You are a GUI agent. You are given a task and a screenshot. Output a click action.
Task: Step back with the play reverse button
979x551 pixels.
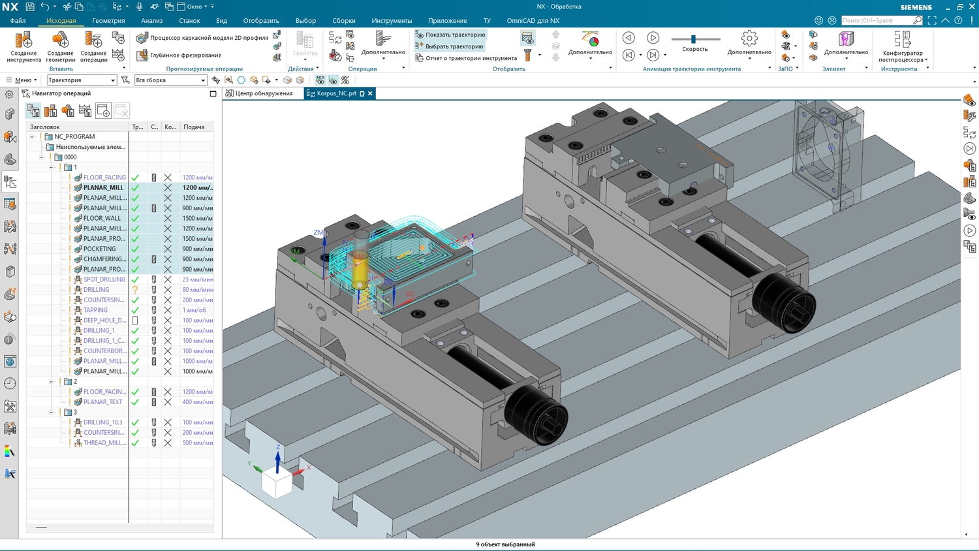coord(629,38)
